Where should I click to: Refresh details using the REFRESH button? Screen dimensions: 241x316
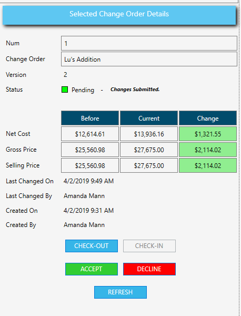tap(120, 292)
